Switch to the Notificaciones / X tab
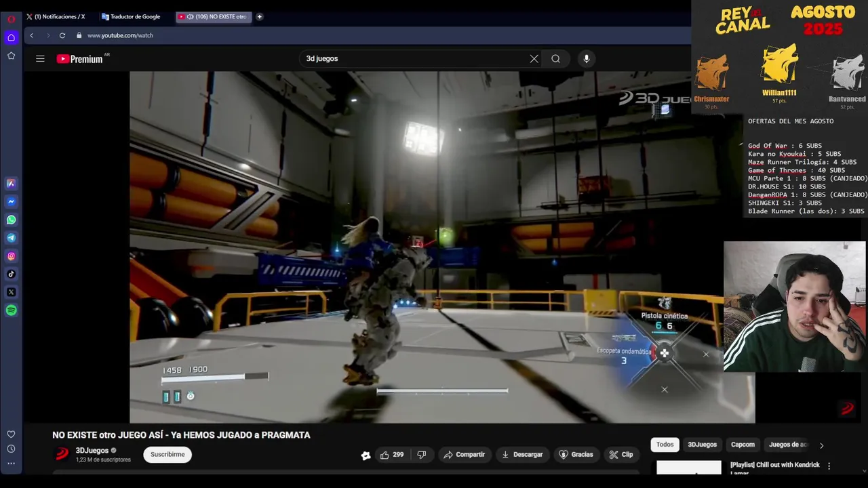The width and height of the screenshot is (868, 488). coord(59,17)
